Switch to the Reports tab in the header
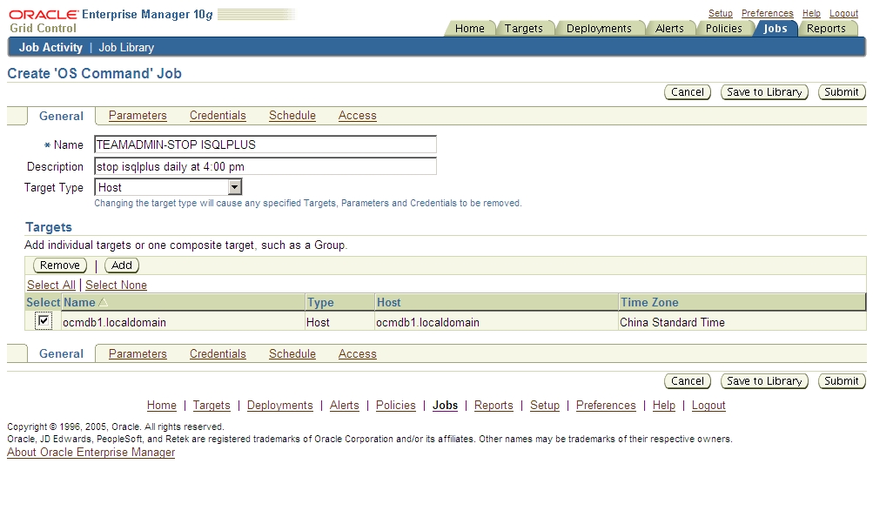873x524 pixels. coord(826,29)
